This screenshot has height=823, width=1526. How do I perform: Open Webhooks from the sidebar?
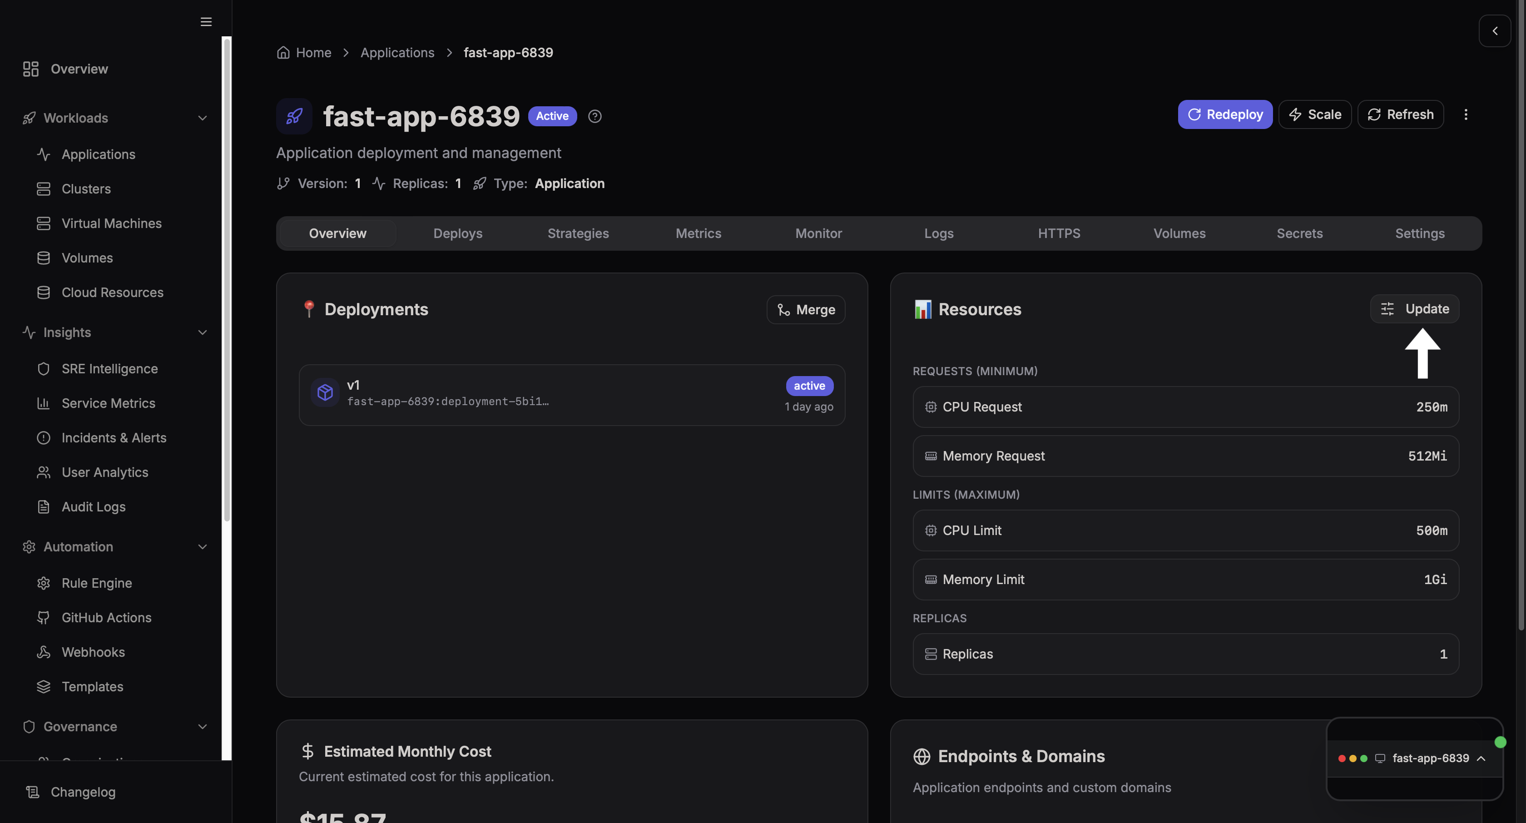coord(93,652)
